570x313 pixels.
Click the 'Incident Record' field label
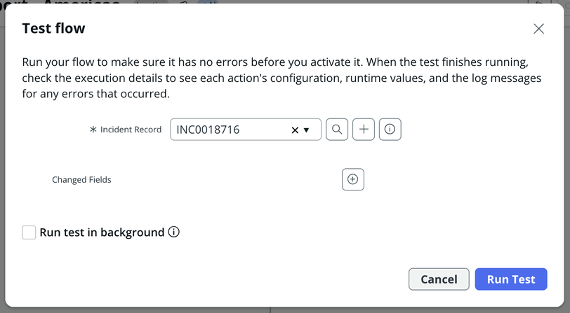coord(131,130)
